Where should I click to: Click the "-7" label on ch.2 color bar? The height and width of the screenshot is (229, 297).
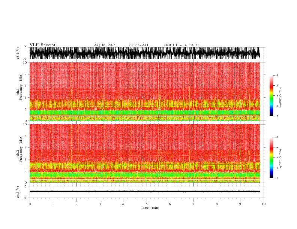(x=277, y=178)
